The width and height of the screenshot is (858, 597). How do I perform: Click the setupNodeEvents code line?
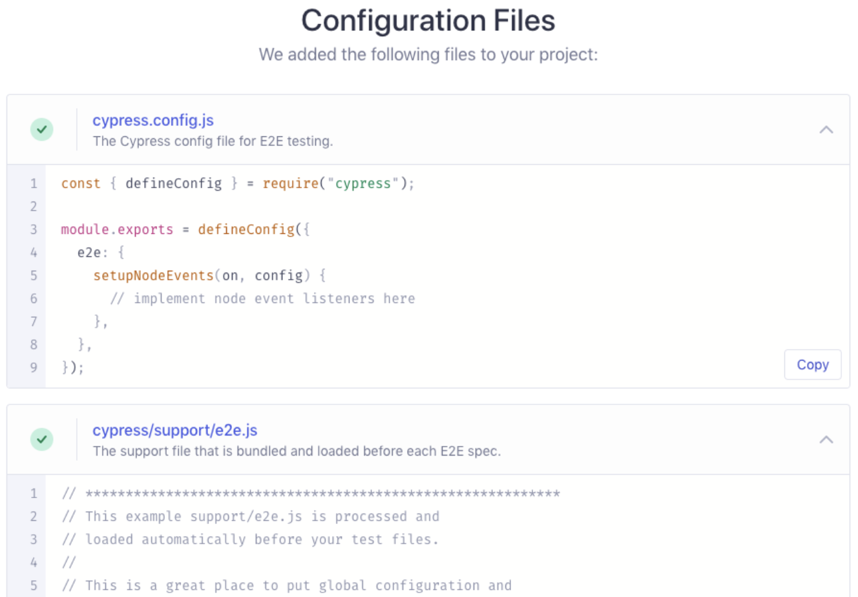[x=209, y=275]
